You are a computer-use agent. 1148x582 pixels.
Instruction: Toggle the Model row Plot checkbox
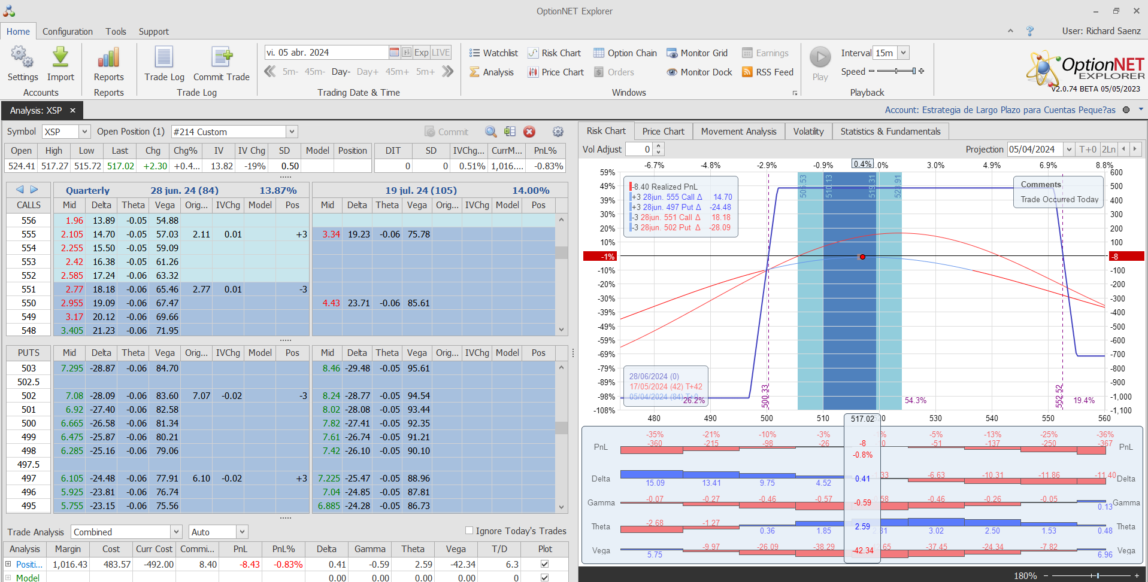[x=544, y=578]
